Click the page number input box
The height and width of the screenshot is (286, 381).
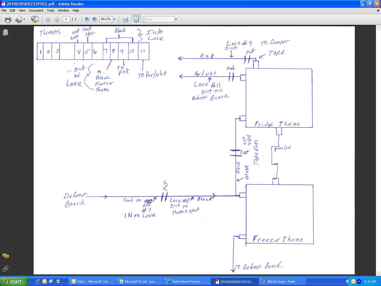(x=66, y=19)
